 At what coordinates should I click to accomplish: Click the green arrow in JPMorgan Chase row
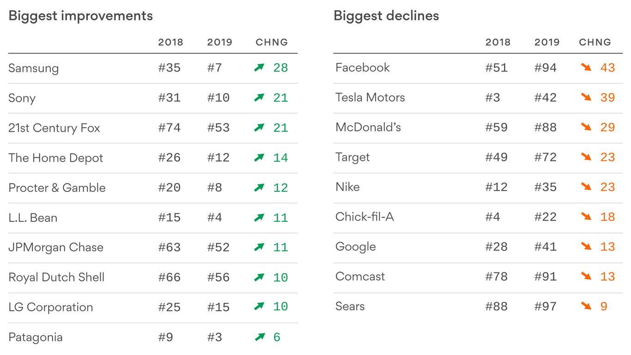(259, 247)
